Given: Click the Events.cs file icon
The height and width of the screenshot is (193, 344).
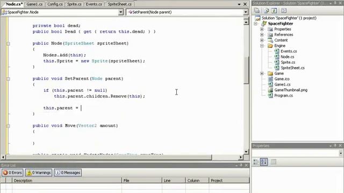Looking at the screenshot, I should 277,51.
